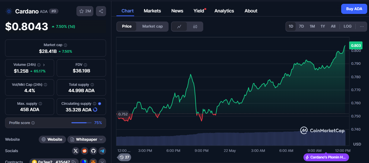
Task: Open the share icon button
Action: coord(101,11)
